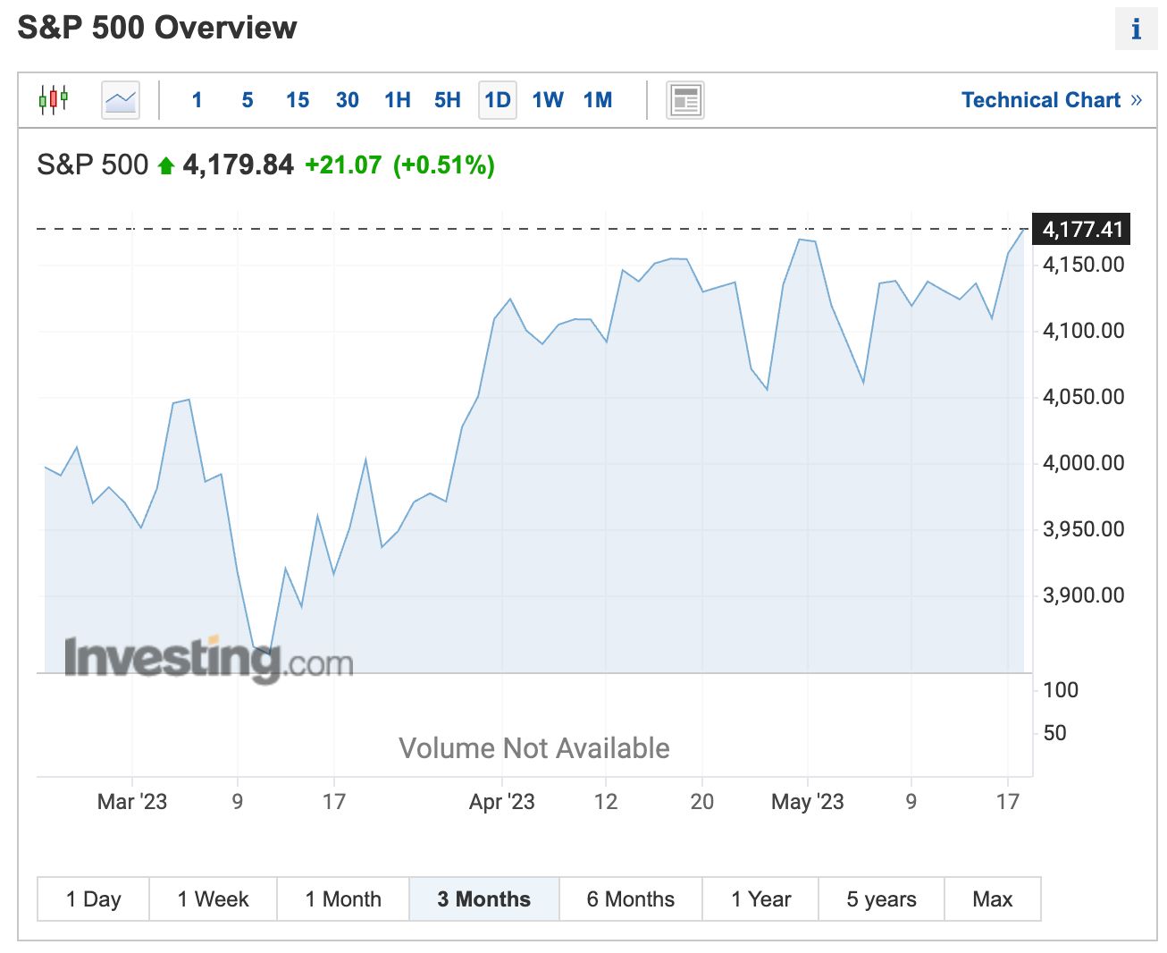1167x953 pixels.
Task: Select the 1M interval
Action: point(598,100)
